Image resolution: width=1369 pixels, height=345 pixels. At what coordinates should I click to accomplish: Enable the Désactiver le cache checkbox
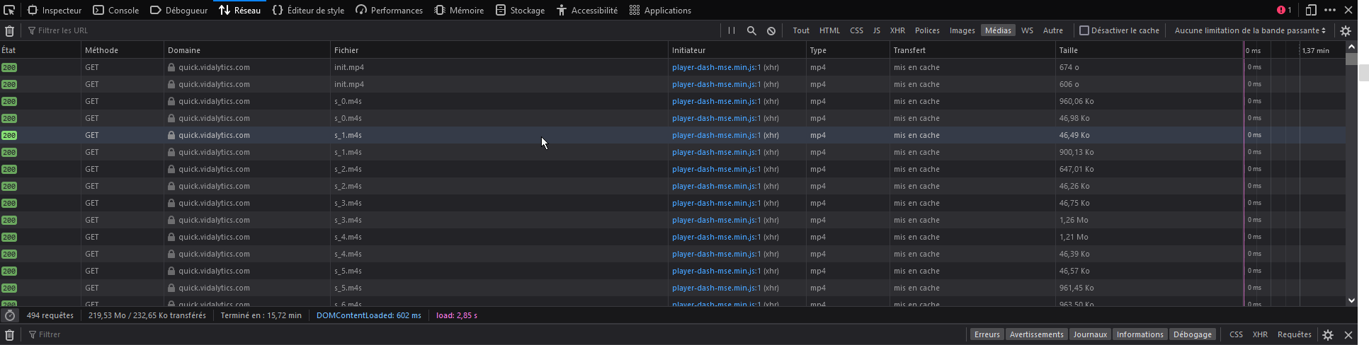coord(1084,30)
